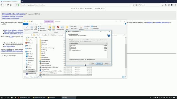Open the File tab in Explorer
This screenshot has width=177, height=99.
coord(26,24)
